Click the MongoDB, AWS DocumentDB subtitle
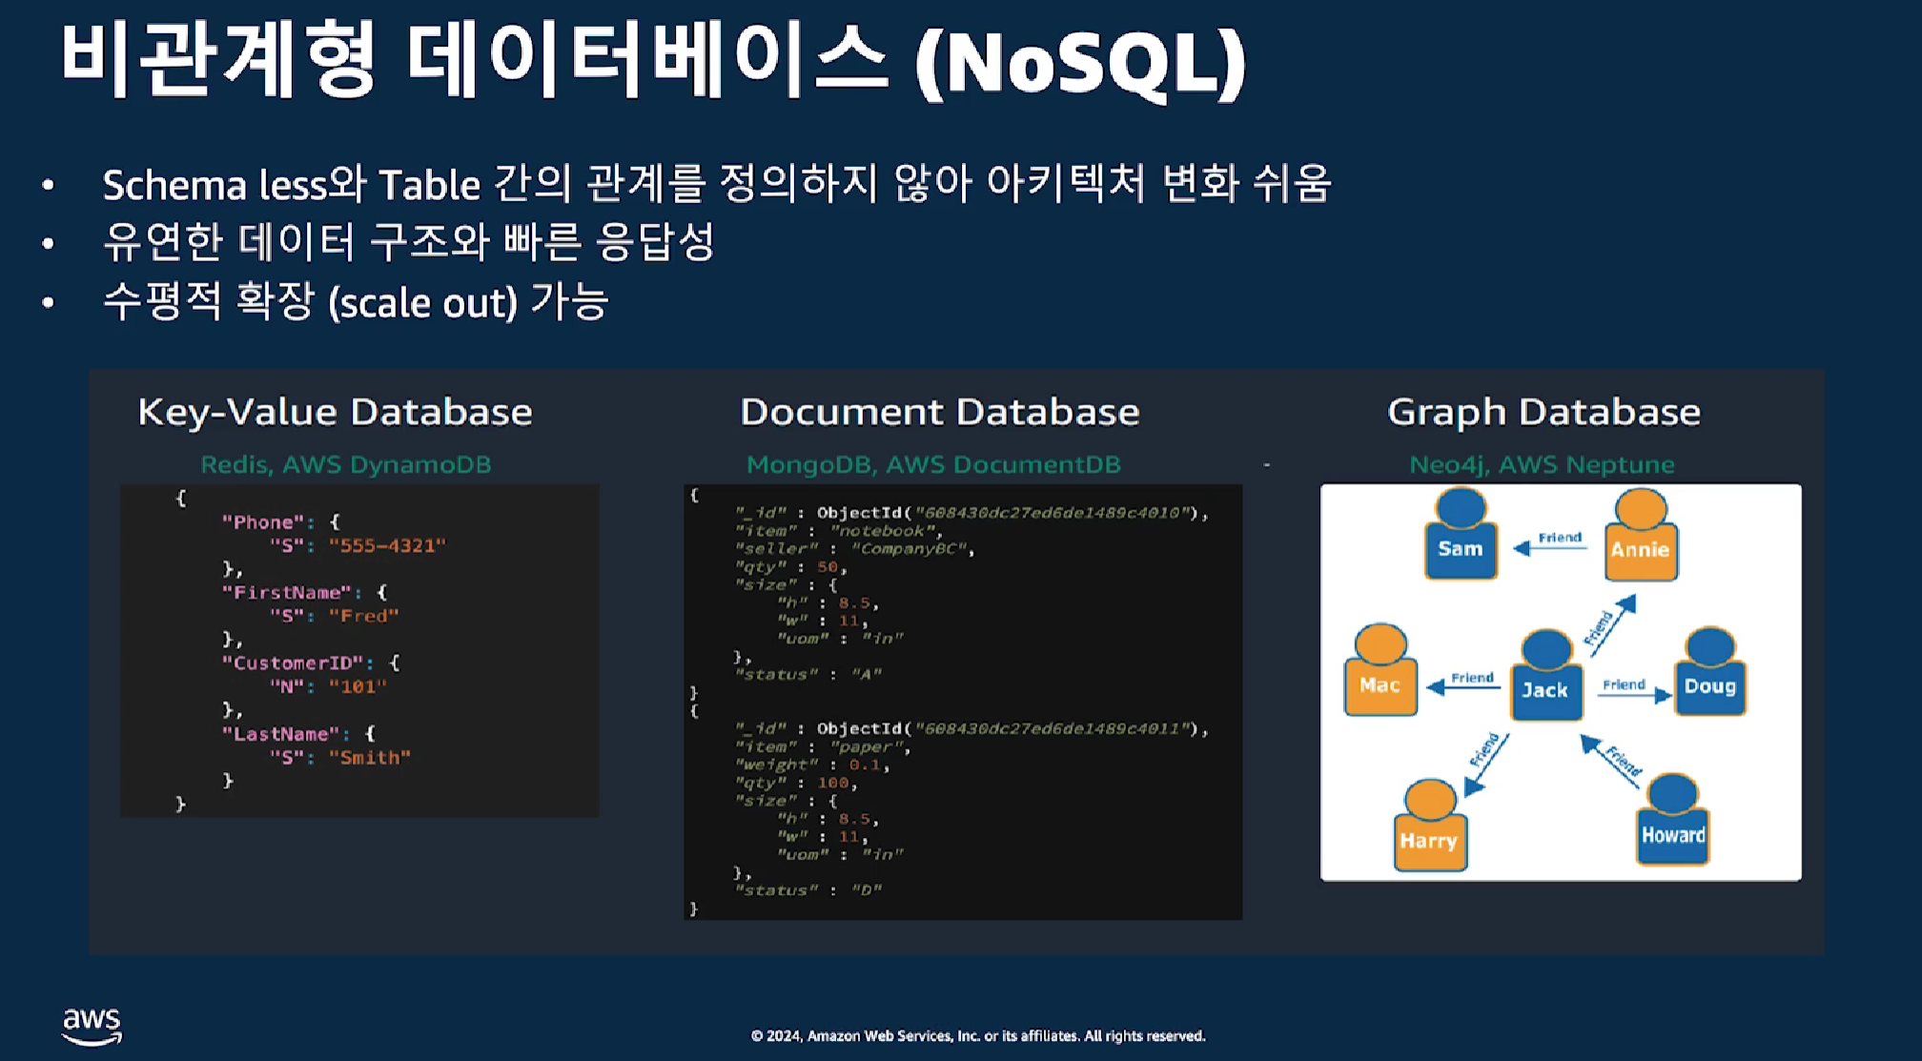Image resolution: width=1922 pixels, height=1061 pixels. coord(933,464)
